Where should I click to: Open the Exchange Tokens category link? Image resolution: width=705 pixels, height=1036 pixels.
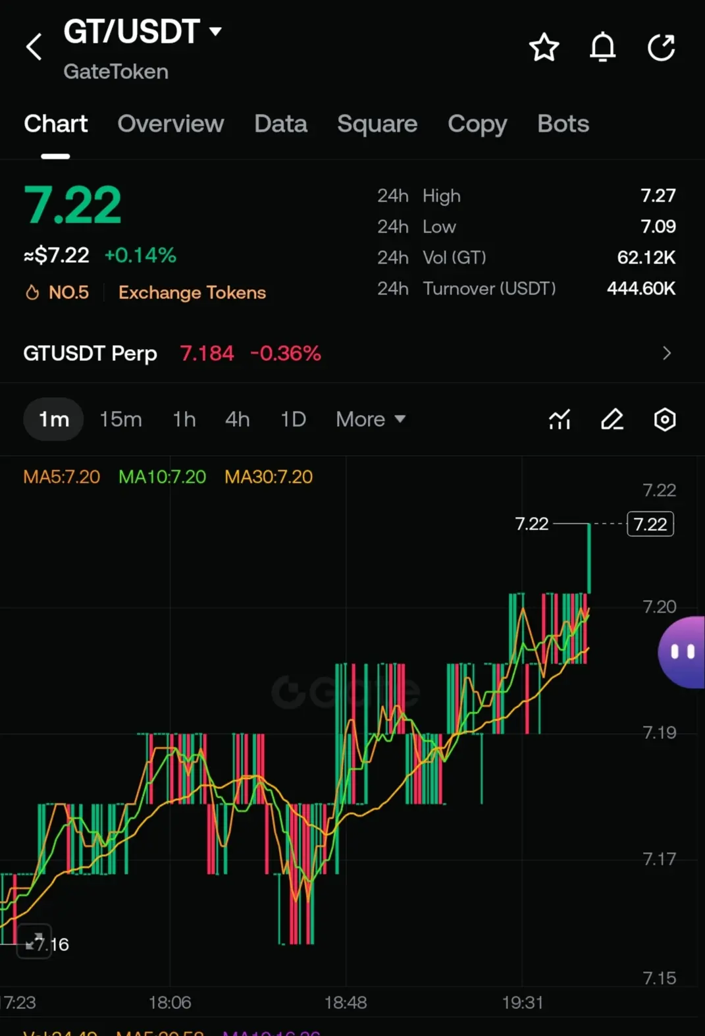click(x=192, y=292)
